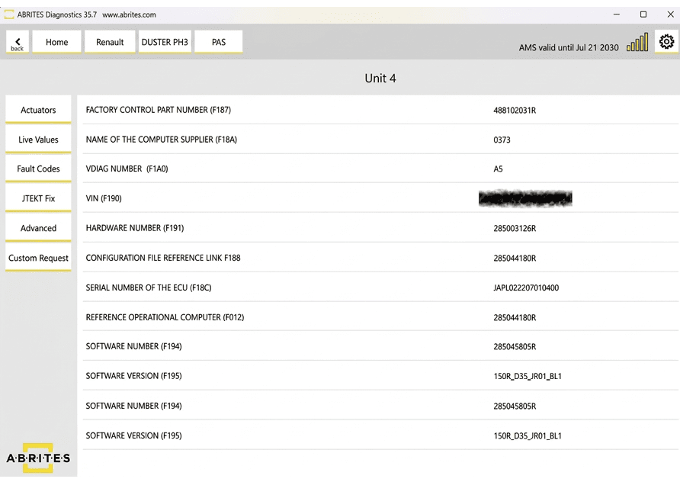Image resolution: width=680 pixels, height=482 pixels.
Task: Open the PAS breadcrumb
Action: pos(219,42)
